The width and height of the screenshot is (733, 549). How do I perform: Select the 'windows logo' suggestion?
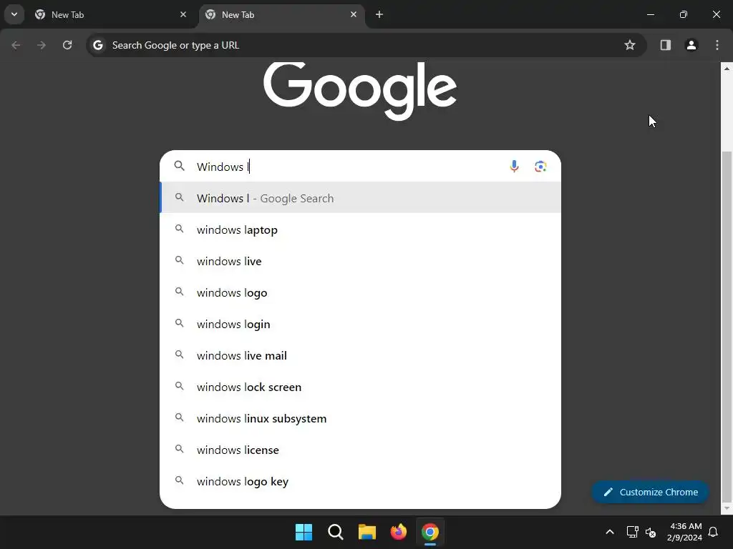[360, 292]
